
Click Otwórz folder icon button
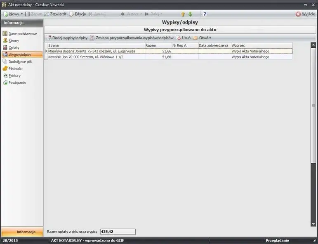(202, 38)
